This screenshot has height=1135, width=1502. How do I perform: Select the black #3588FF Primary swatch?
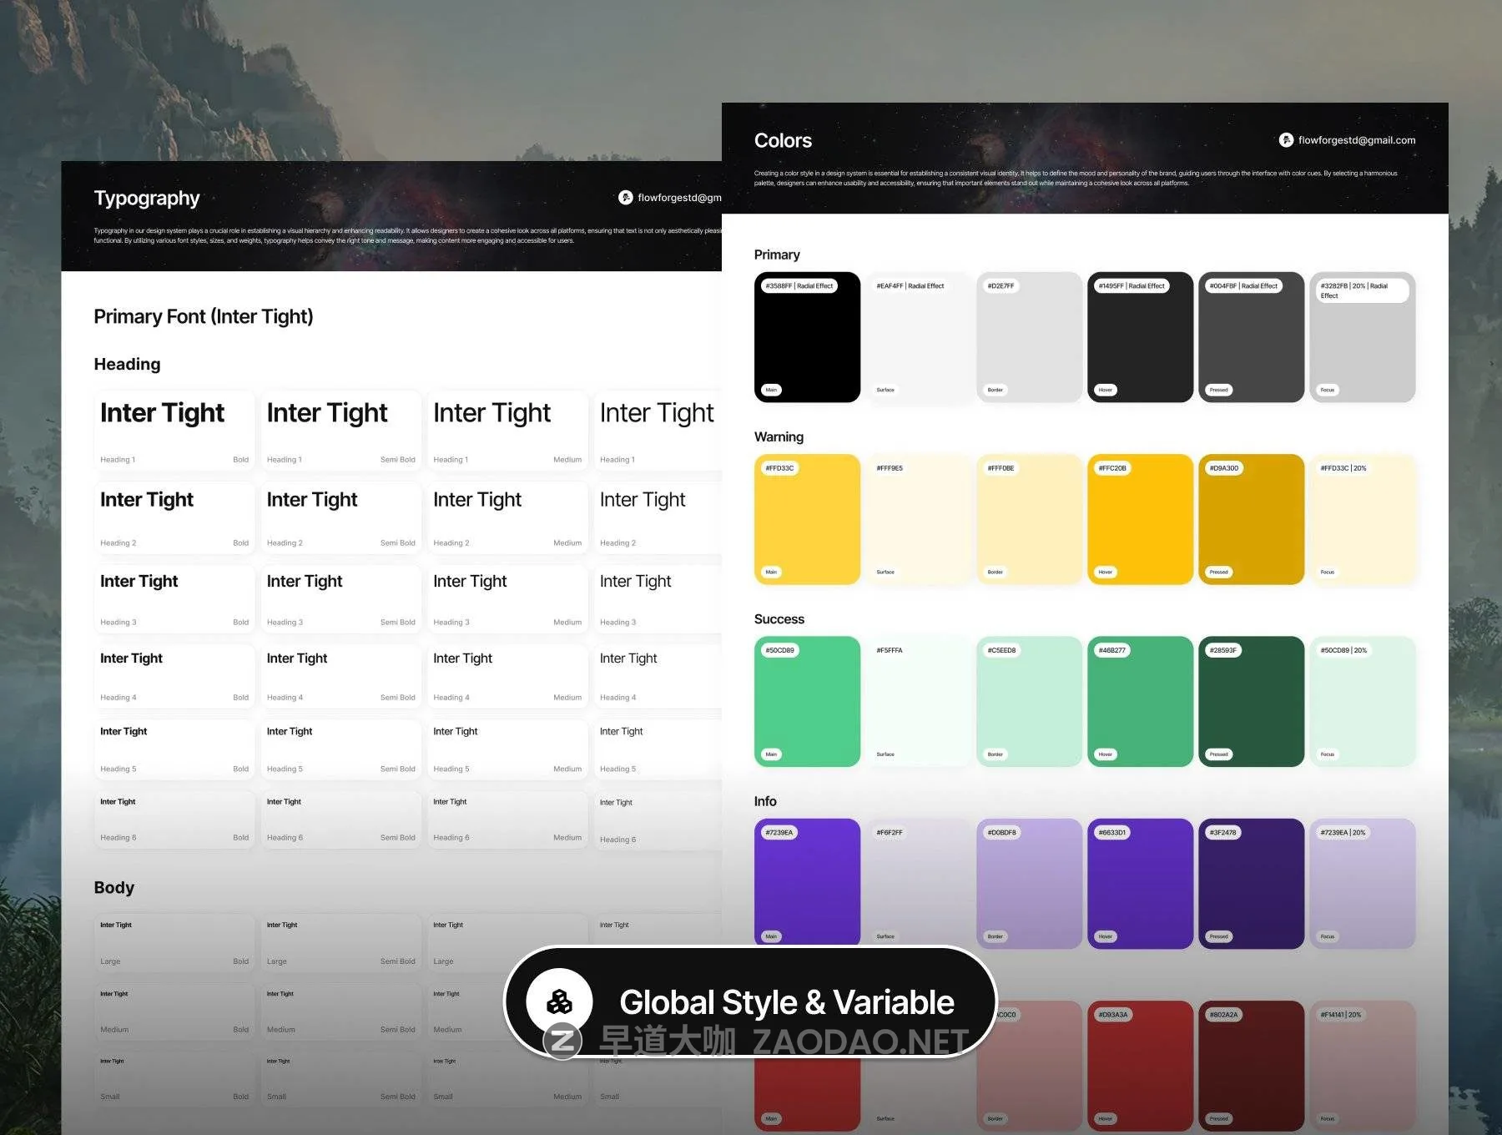pos(807,337)
